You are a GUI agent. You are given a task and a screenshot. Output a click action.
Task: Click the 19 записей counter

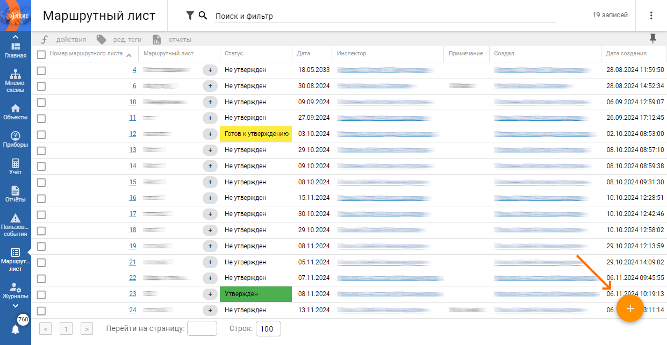tap(610, 15)
